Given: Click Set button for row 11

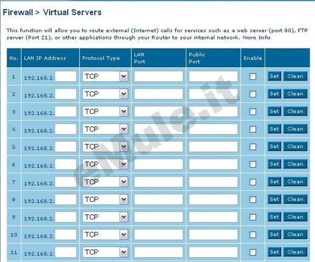Looking at the screenshot, I should 274,252.
